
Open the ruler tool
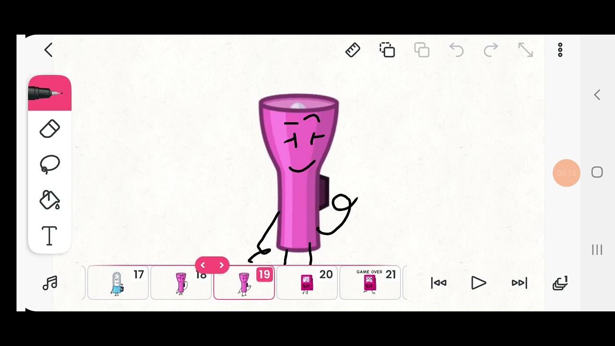point(353,50)
